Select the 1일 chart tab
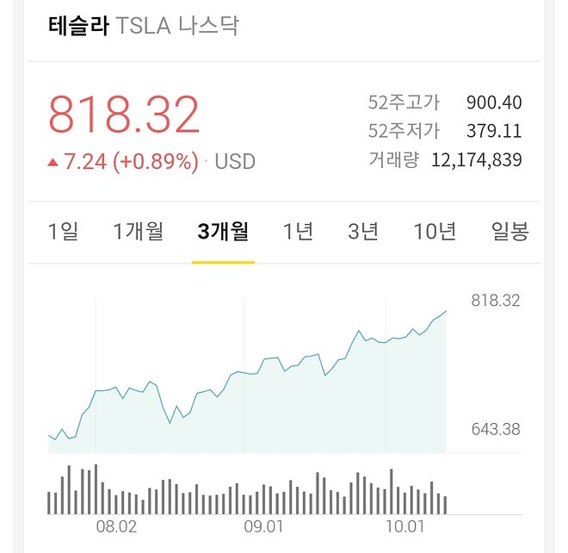Screen dimensions: 568x553 click(63, 231)
